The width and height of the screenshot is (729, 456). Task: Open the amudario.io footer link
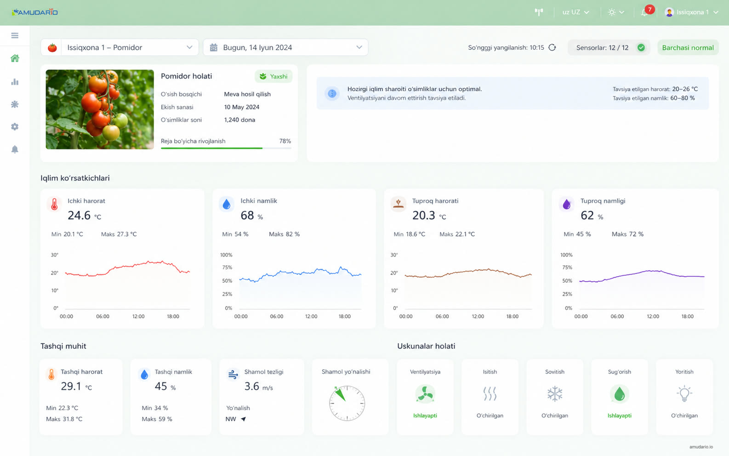[x=701, y=447]
